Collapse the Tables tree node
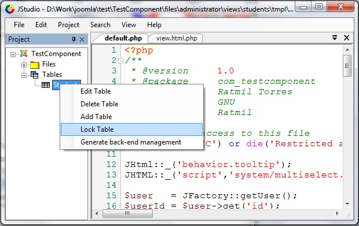The height and width of the screenshot is (226, 359). [24, 75]
